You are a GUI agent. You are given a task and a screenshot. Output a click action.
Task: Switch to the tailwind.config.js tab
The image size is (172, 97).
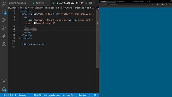17,3
